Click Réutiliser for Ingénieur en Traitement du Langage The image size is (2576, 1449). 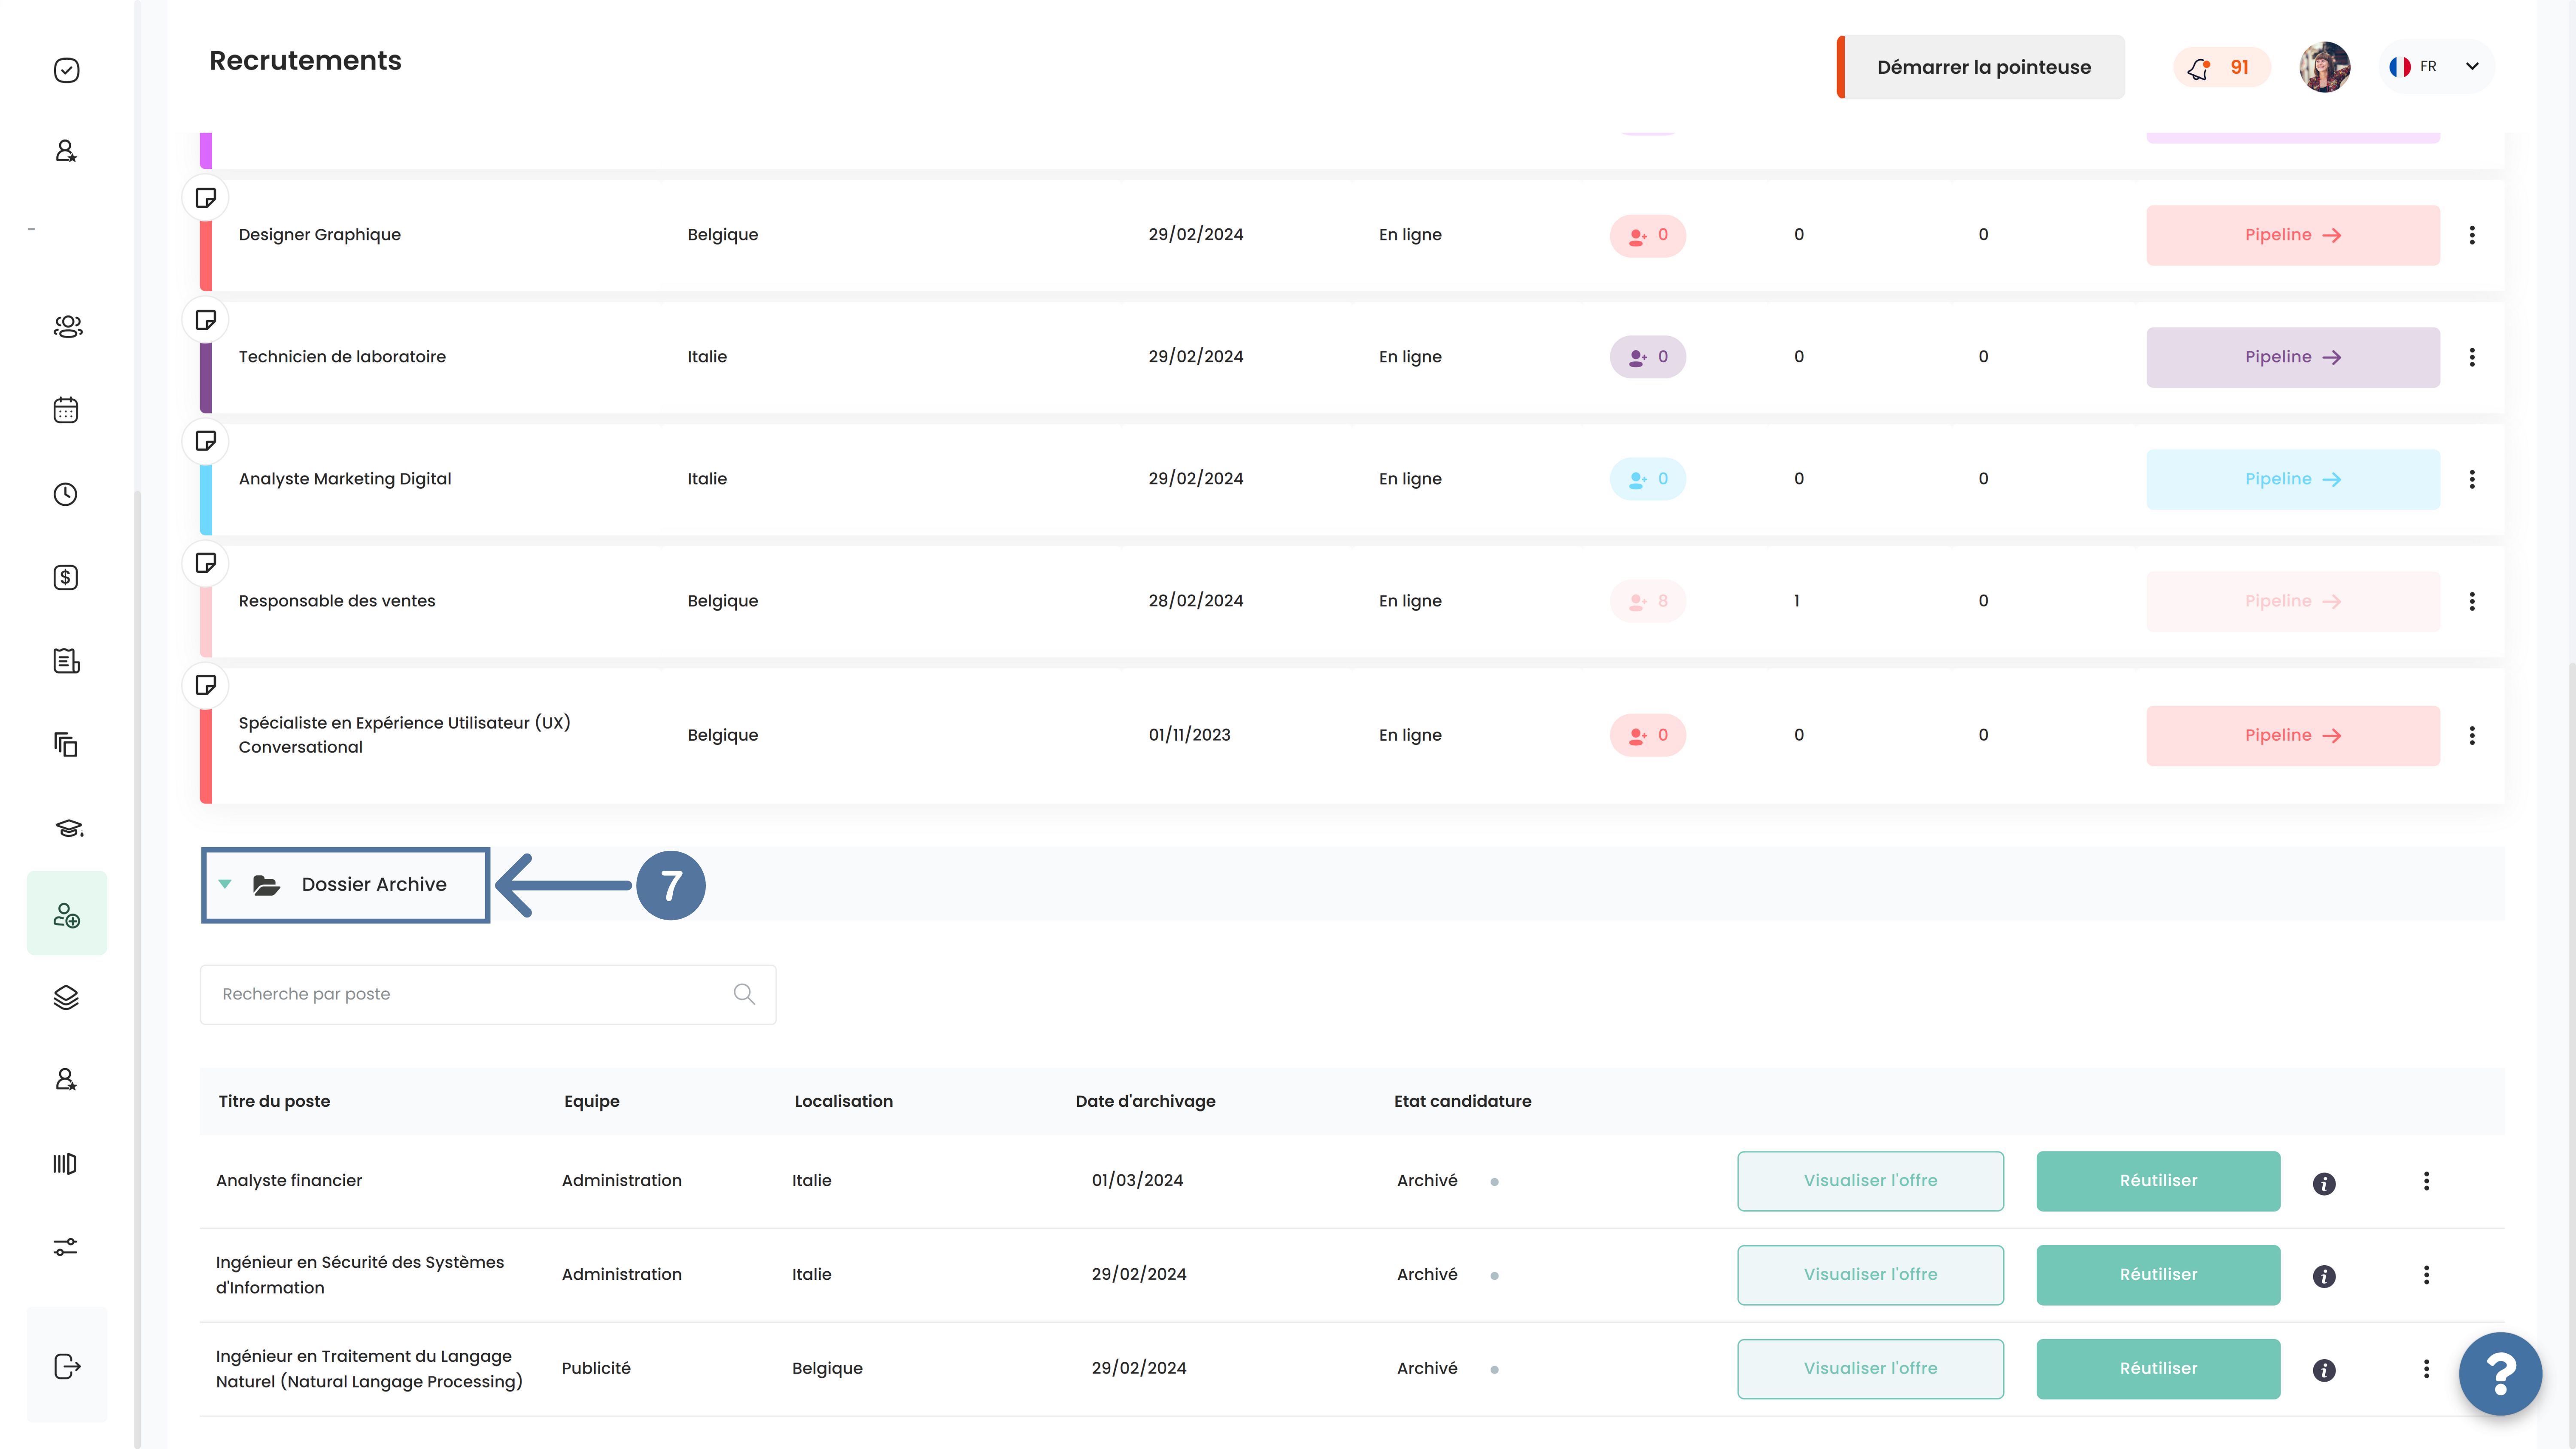click(x=2158, y=1369)
